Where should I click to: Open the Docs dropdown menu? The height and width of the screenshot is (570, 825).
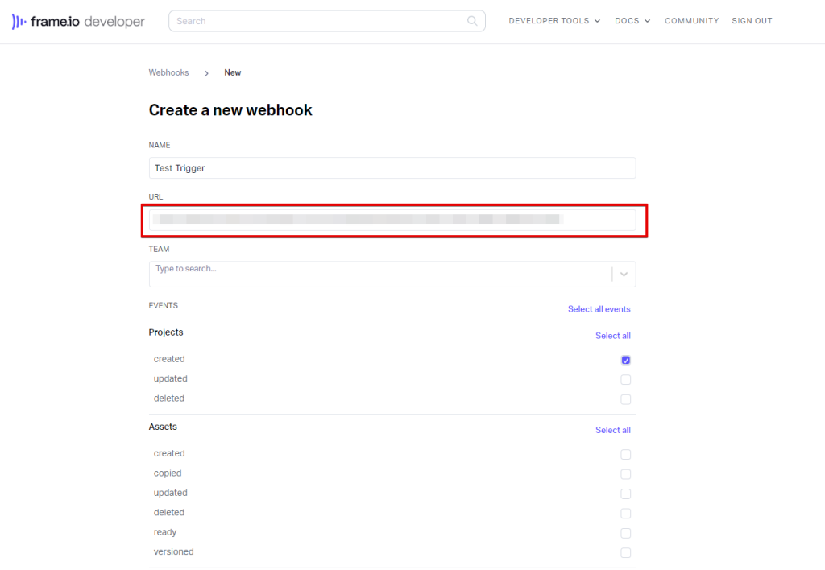click(x=632, y=21)
